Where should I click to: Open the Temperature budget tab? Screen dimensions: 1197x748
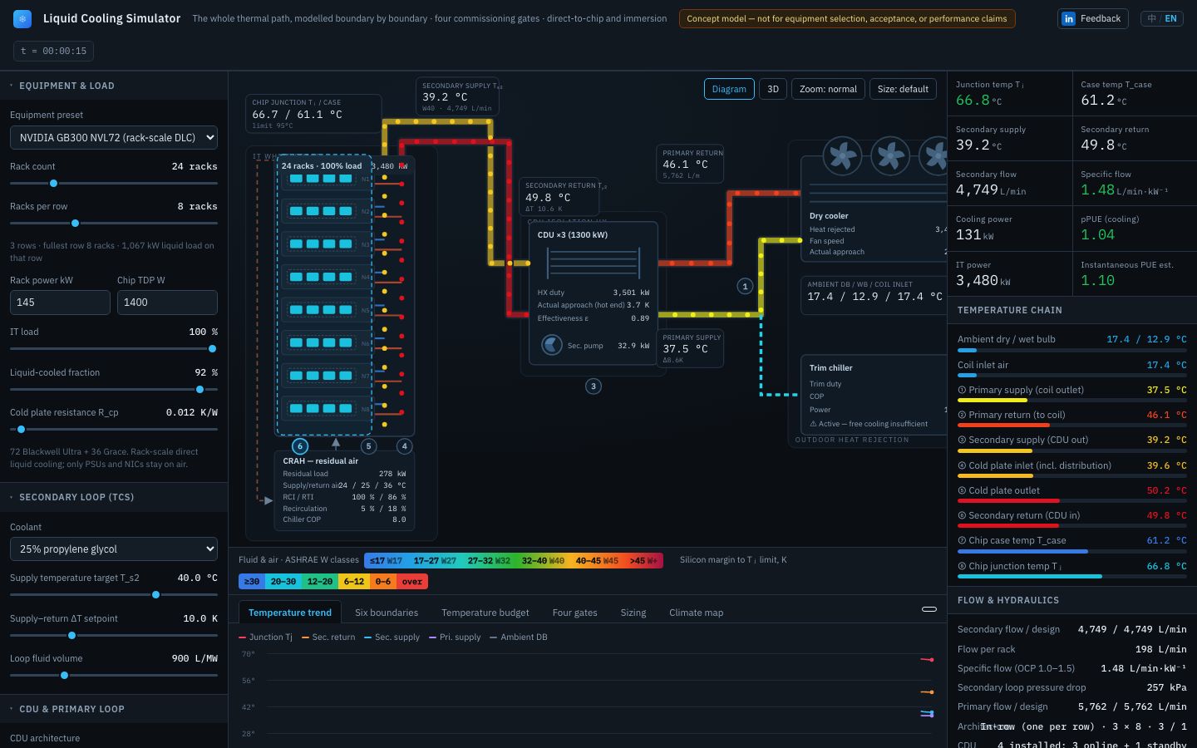pos(485,613)
